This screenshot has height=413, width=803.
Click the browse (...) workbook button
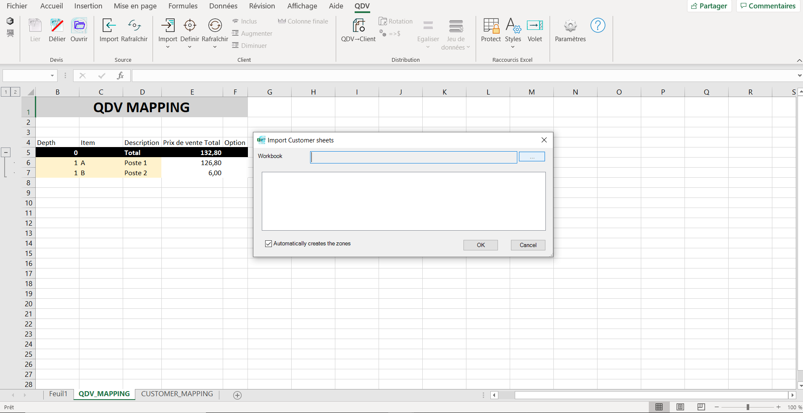point(532,157)
